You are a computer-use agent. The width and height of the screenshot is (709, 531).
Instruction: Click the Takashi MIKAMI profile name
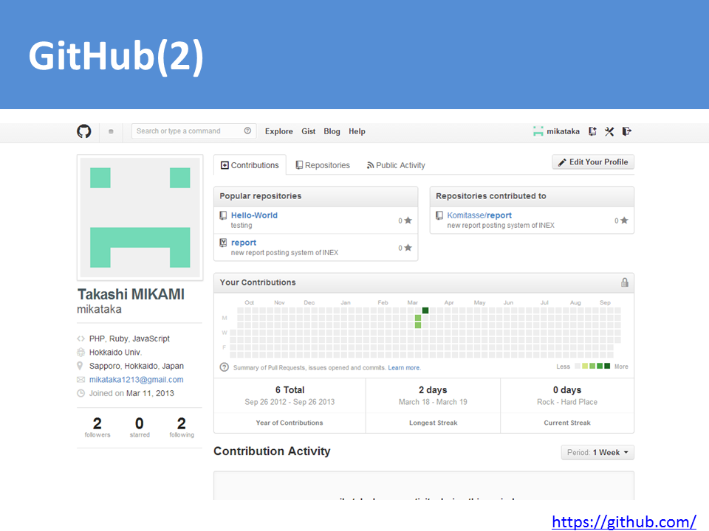click(x=131, y=294)
